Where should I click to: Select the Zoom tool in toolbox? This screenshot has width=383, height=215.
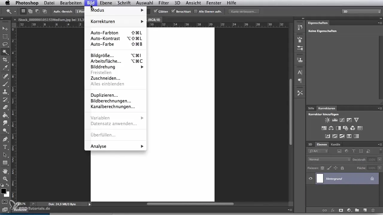pos(5,179)
